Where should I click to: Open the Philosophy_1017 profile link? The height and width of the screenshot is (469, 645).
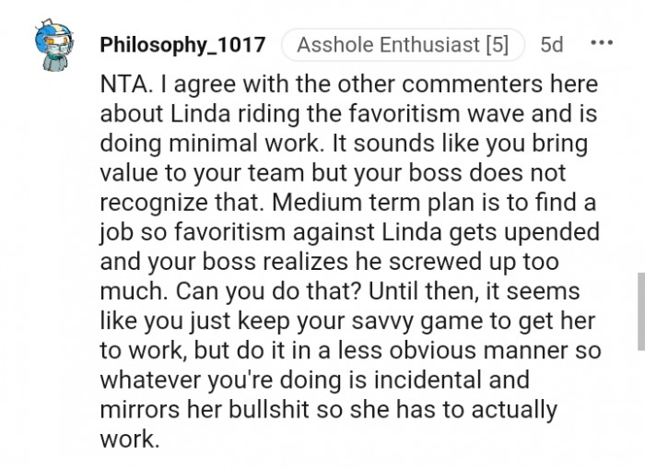click(182, 45)
